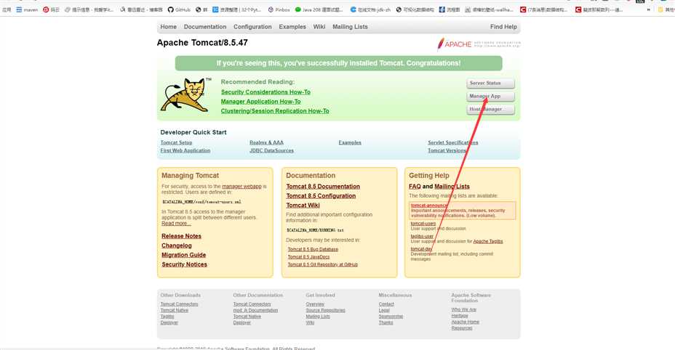Open taglibs-user mailing list link
The image size is (675, 350).
[x=422, y=236]
